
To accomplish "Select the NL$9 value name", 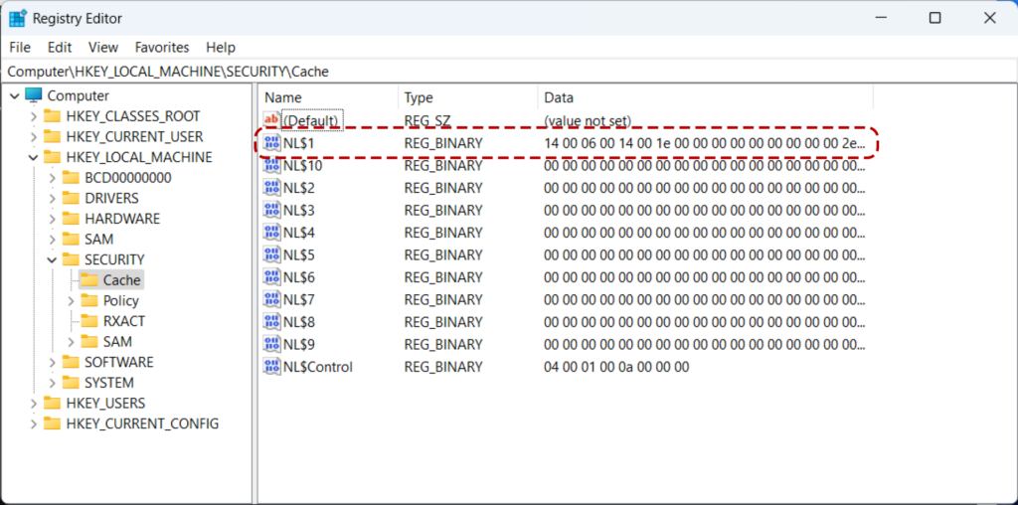I will coord(299,344).
